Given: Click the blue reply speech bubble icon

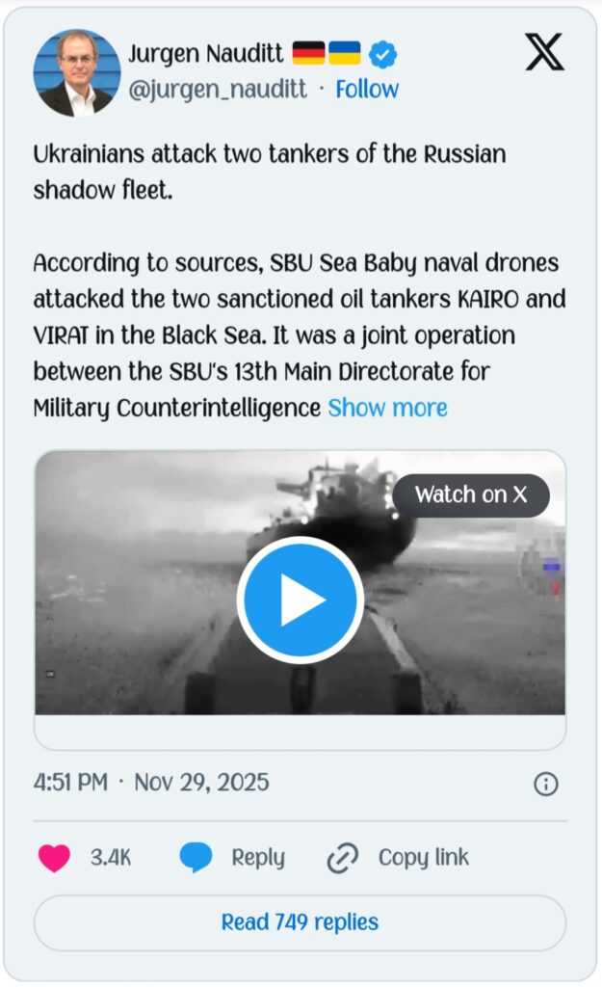Looking at the screenshot, I should (196, 857).
